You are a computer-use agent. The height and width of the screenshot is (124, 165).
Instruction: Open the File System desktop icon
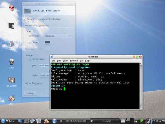tap(11, 80)
